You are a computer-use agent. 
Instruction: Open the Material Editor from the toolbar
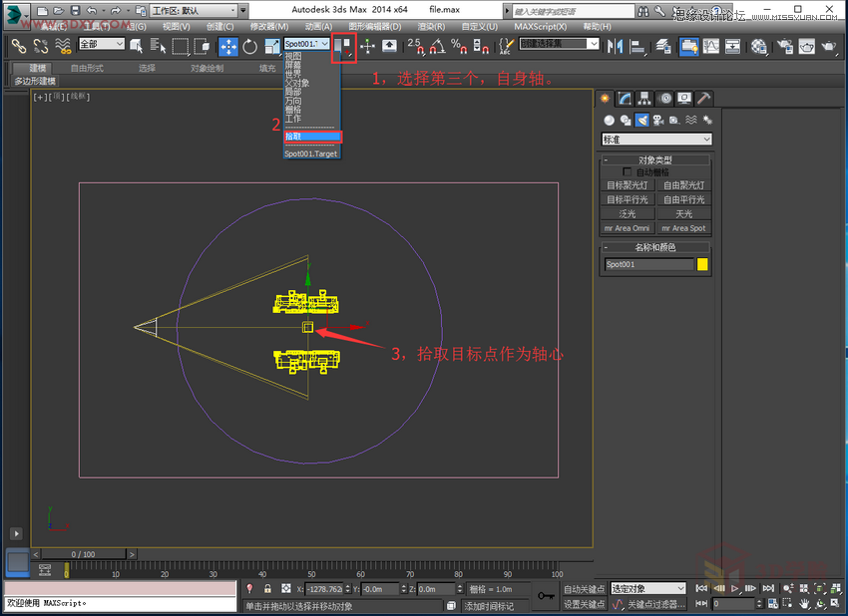758,46
